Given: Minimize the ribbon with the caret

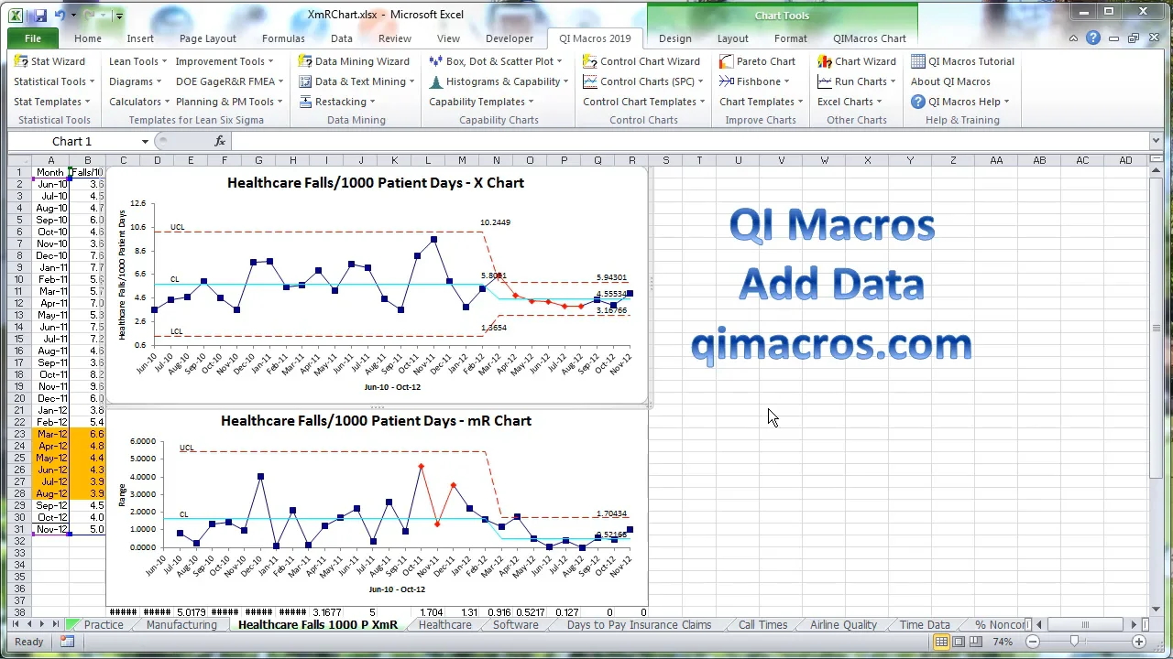Looking at the screenshot, I should (1073, 38).
